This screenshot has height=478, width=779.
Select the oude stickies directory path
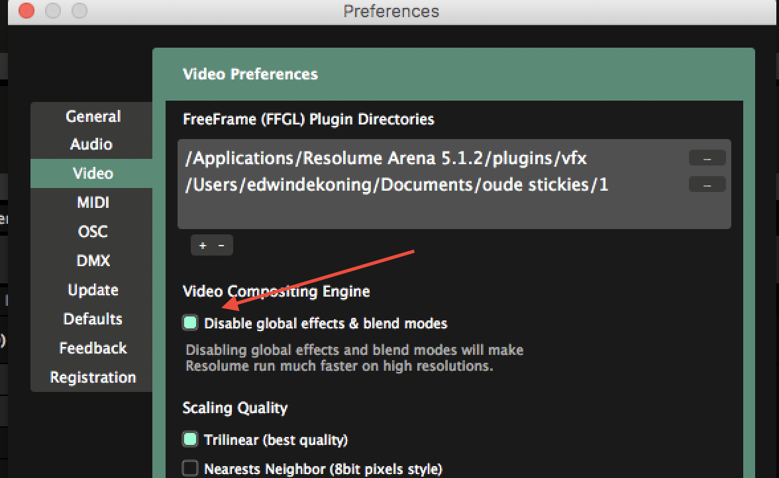(396, 185)
